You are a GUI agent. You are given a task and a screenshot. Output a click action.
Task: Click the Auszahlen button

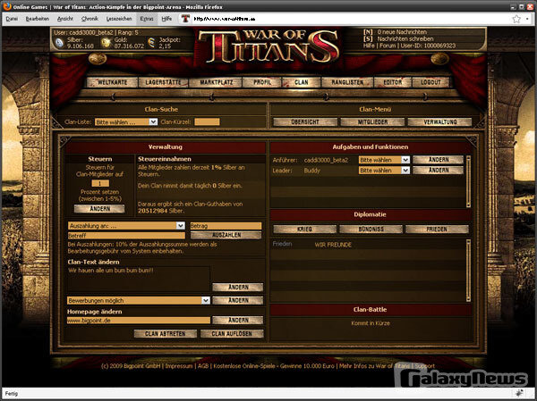(226, 235)
